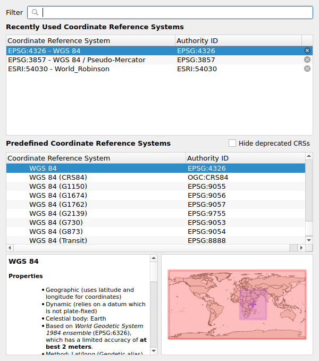
Task: Remove EPSG:4326 from recently used list
Action: coord(307,51)
